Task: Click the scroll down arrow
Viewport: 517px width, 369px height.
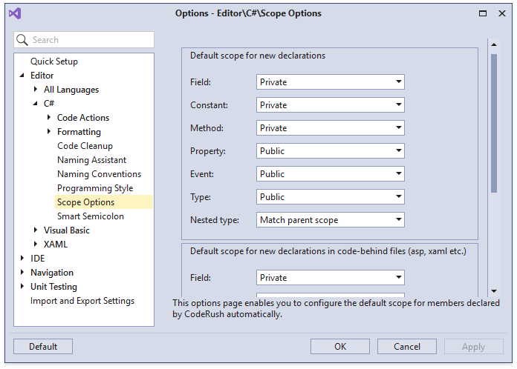Action: click(x=493, y=291)
